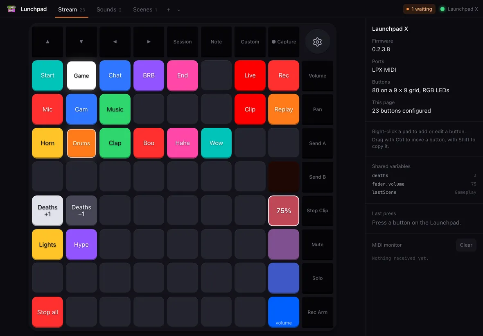
Task: Select the Custom mode pad
Action: tap(250, 42)
